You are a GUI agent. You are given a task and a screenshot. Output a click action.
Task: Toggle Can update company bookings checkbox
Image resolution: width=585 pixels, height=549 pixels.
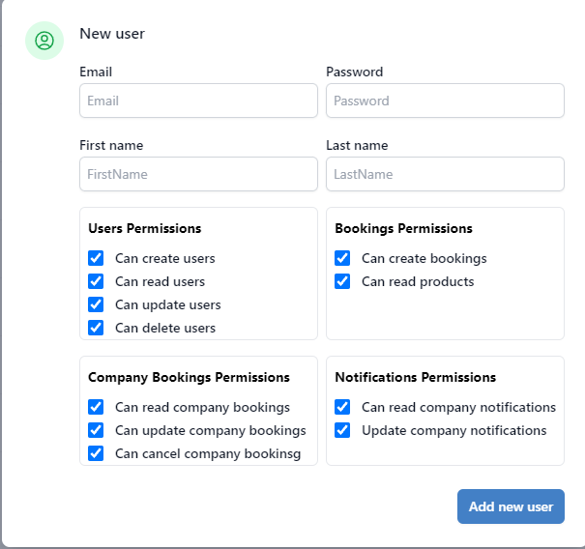96,430
